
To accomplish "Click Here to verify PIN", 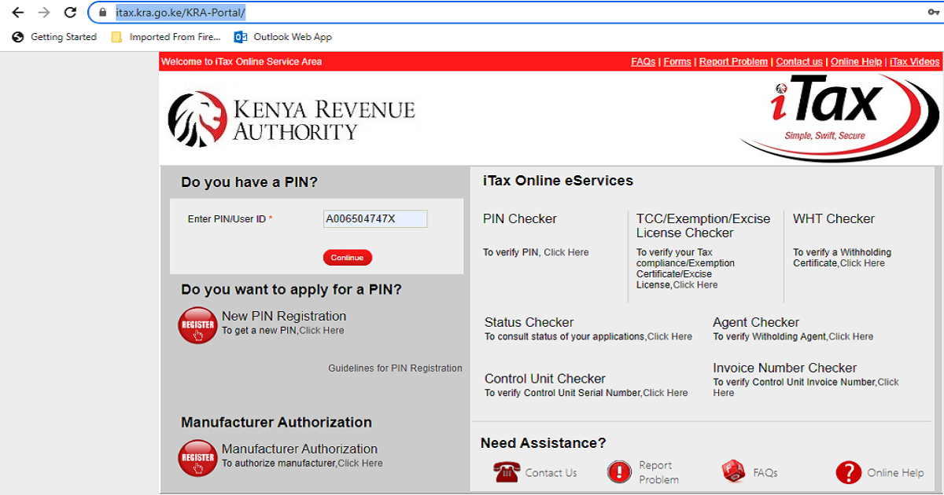I will (566, 252).
